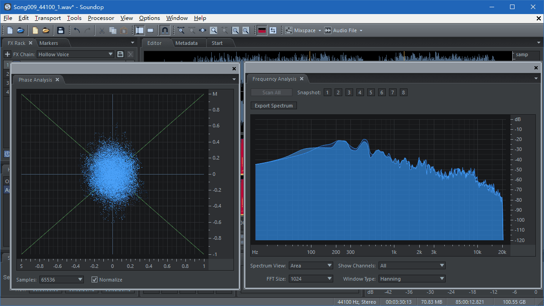The width and height of the screenshot is (544, 306).
Task: Click the Export Spectrum button
Action: (x=273, y=105)
